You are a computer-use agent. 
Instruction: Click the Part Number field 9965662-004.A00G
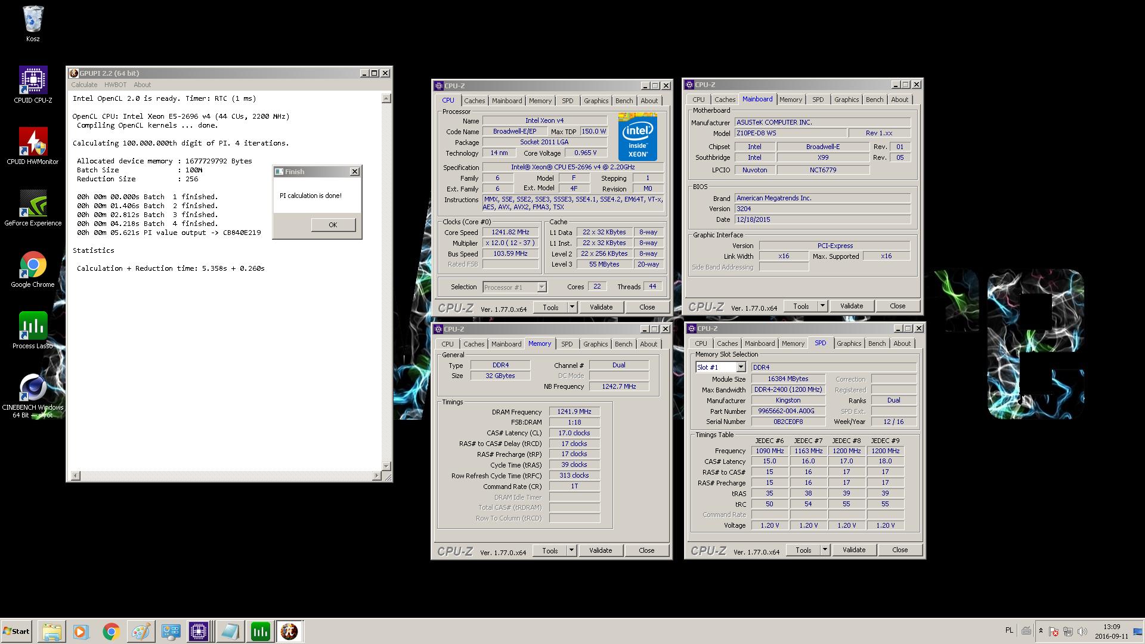788,411
